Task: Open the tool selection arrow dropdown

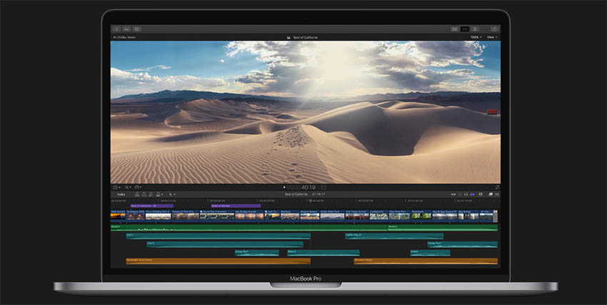Action: (171, 194)
